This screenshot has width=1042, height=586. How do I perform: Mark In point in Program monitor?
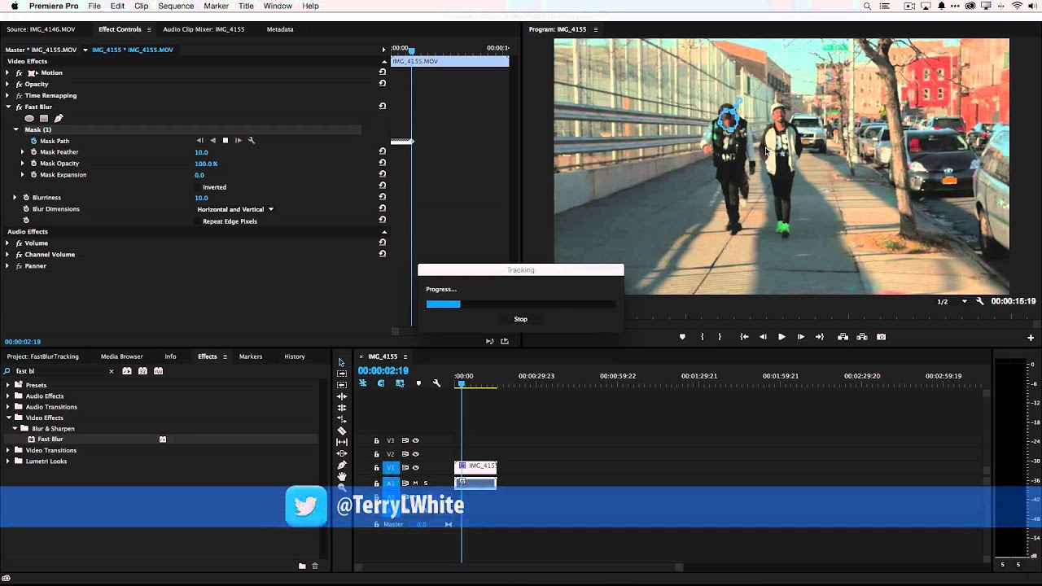[x=703, y=337]
